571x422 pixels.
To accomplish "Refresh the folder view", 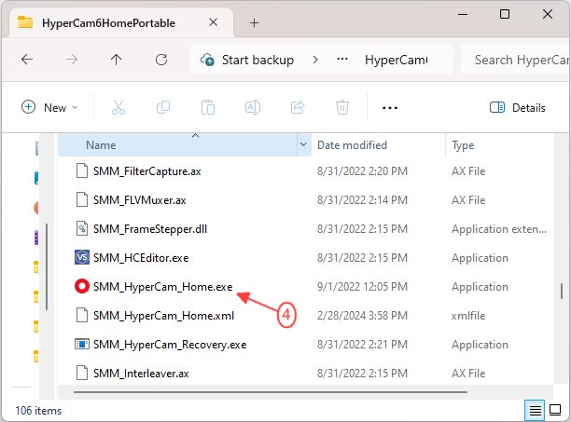I will pos(161,60).
